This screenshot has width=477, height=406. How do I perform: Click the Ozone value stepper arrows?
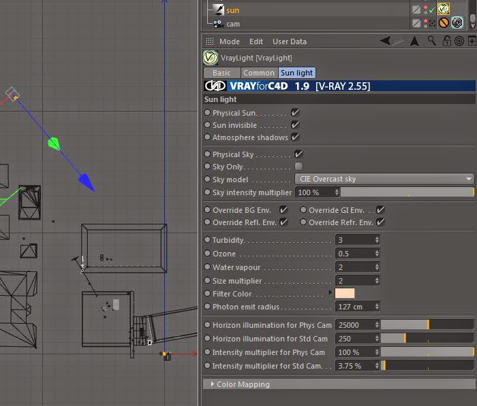tap(378, 254)
